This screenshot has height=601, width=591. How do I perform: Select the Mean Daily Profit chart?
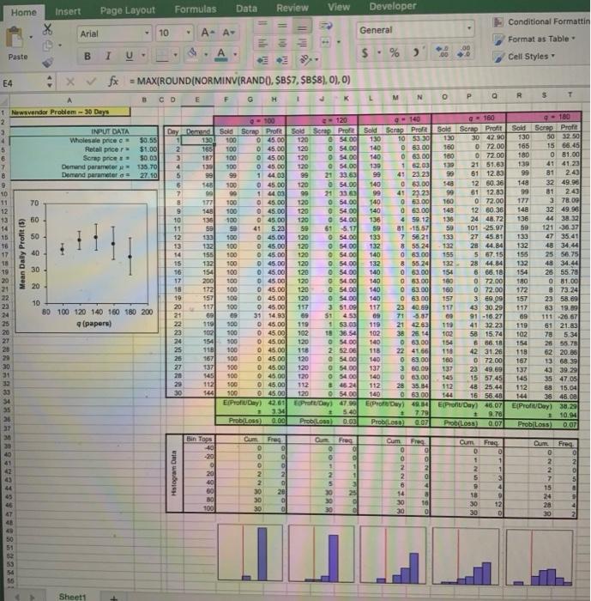click(86, 261)
